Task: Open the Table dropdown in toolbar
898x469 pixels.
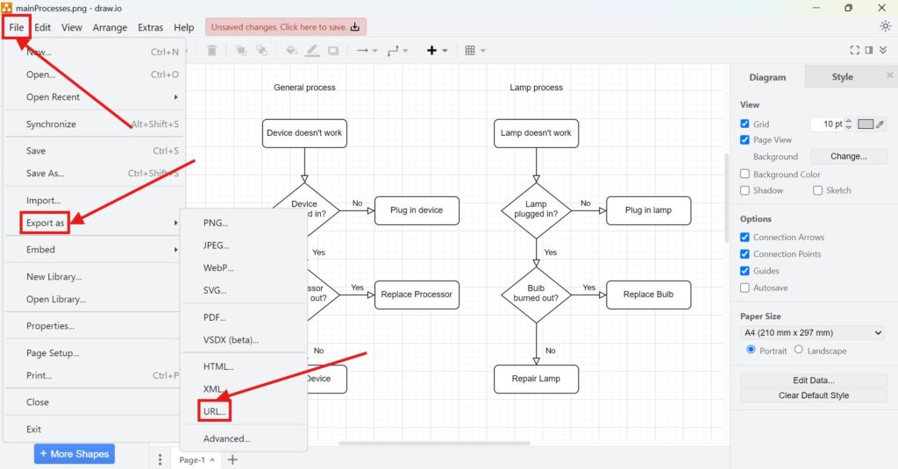Action: click(475, 51)
